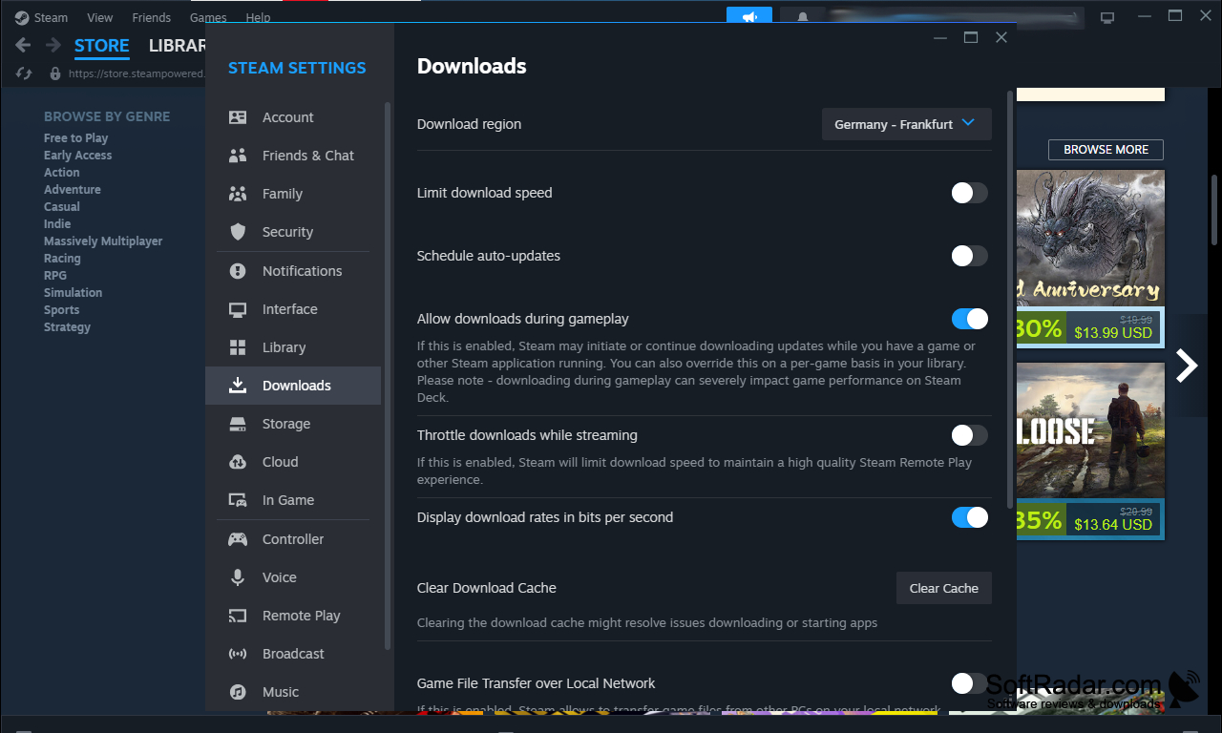Click the Downloads settings content scrollbar
This screenshot has height=733, width=1222.
(x=1010, y=299)
